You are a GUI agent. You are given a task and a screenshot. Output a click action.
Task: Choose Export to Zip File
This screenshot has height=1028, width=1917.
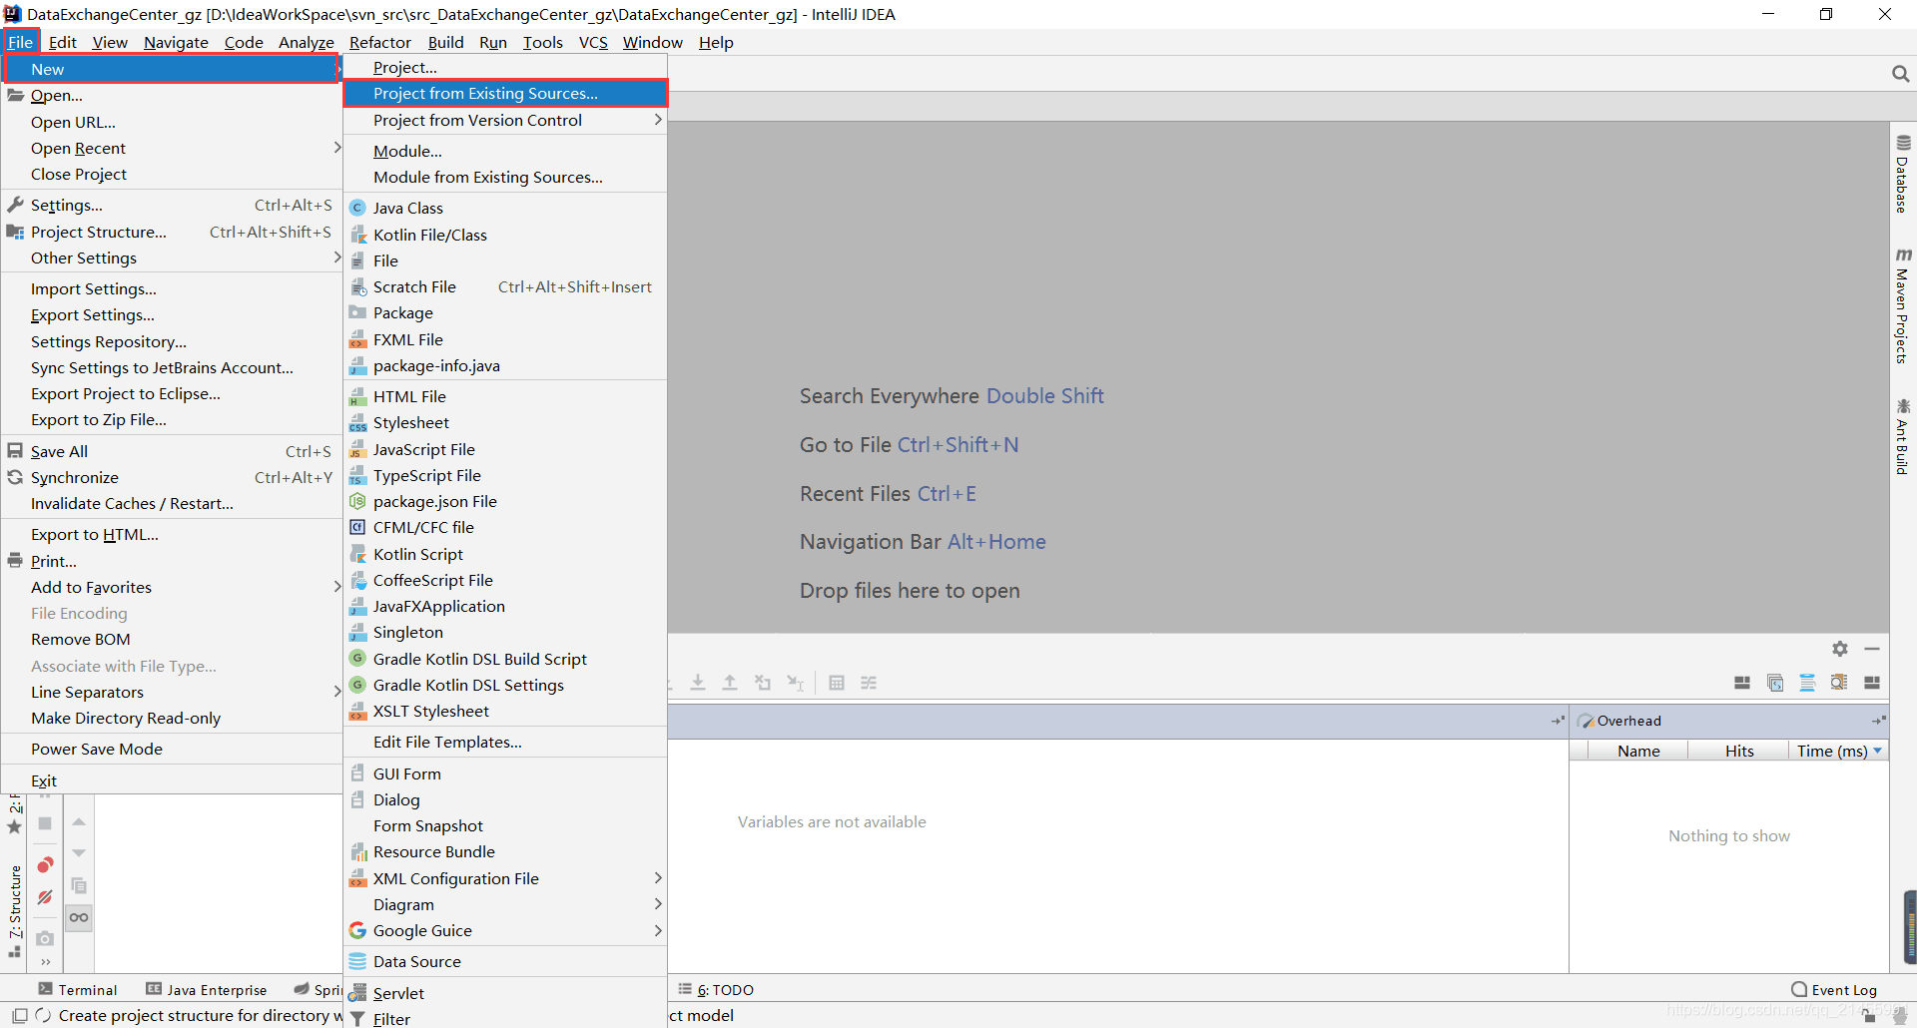[172, 419]
